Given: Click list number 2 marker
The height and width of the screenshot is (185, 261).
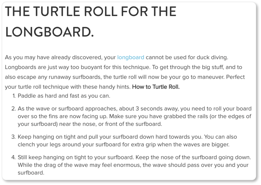Looking at the screenshot, I should click(14, 109).
